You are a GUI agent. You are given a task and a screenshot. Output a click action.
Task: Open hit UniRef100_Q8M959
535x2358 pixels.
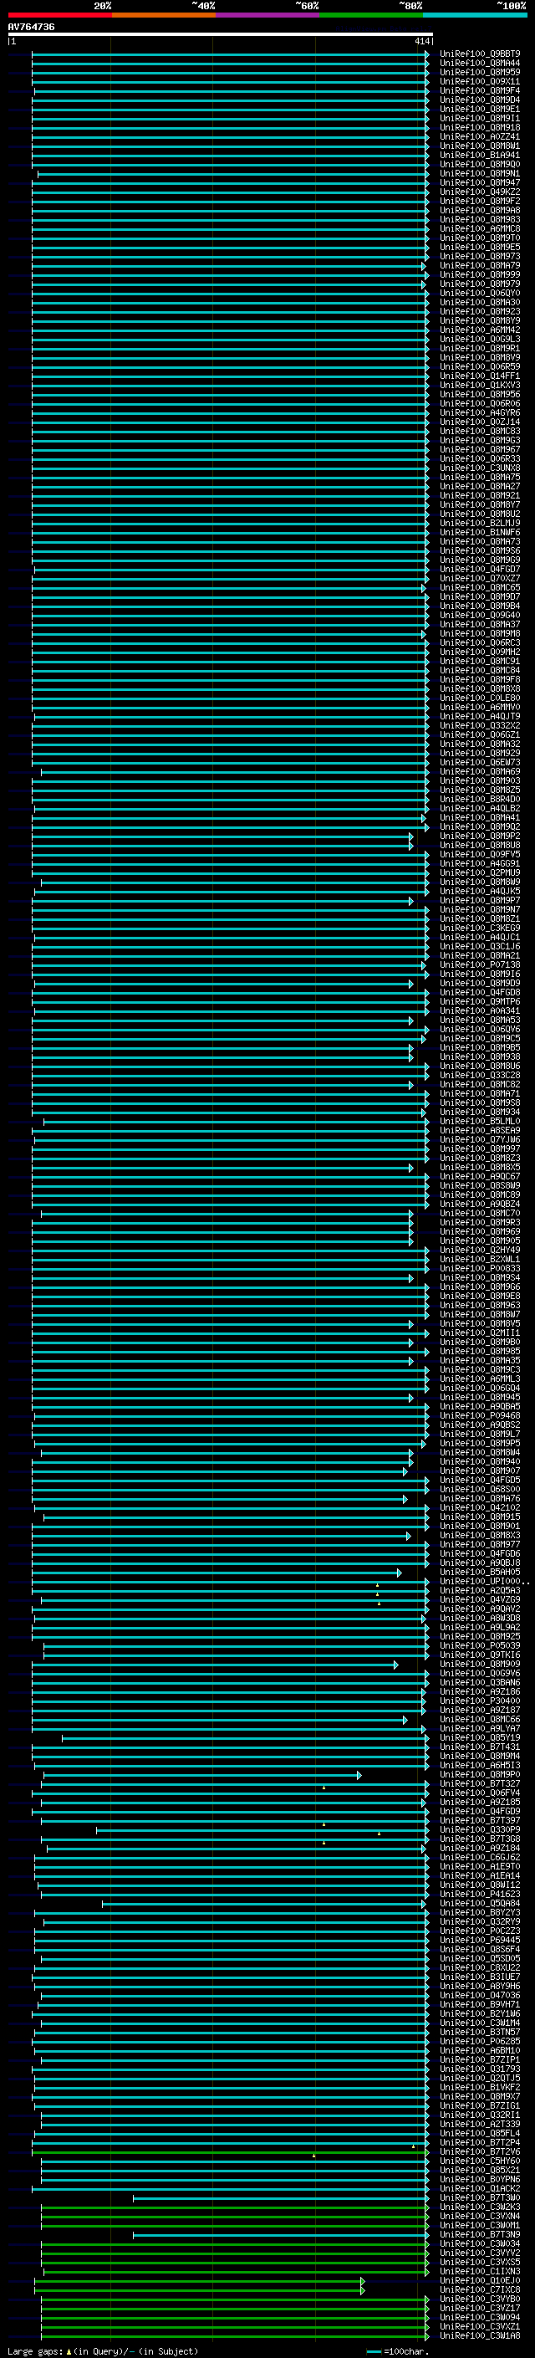[x=480, y=72]
